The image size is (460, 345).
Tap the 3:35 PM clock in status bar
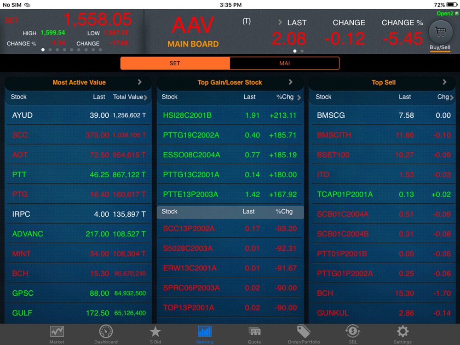[x=230, y=5]
